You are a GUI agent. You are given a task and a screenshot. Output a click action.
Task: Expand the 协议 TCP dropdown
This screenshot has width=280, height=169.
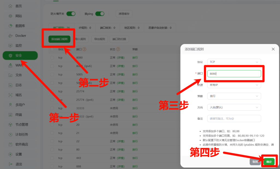coord(234,62)
